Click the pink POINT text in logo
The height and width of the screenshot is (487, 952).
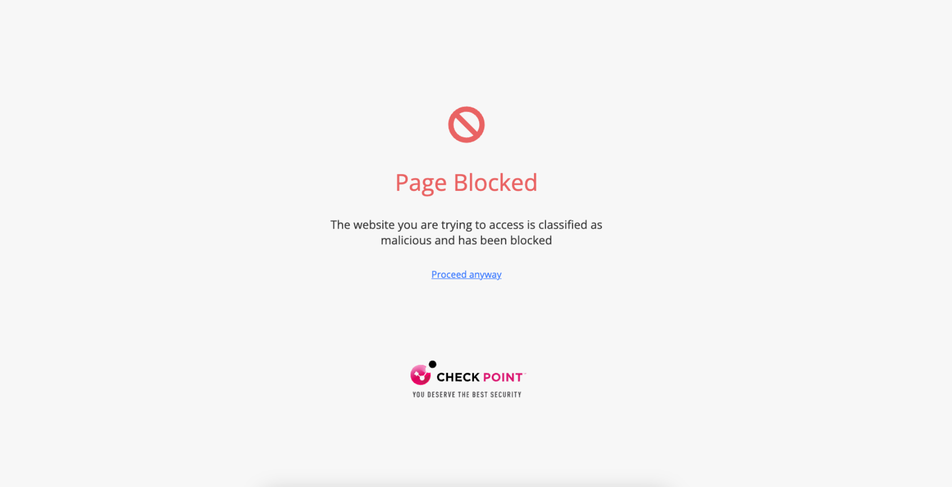coord(503,378)
